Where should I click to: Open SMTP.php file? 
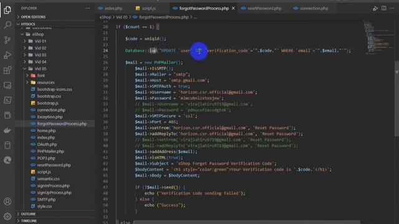(46, 199)
